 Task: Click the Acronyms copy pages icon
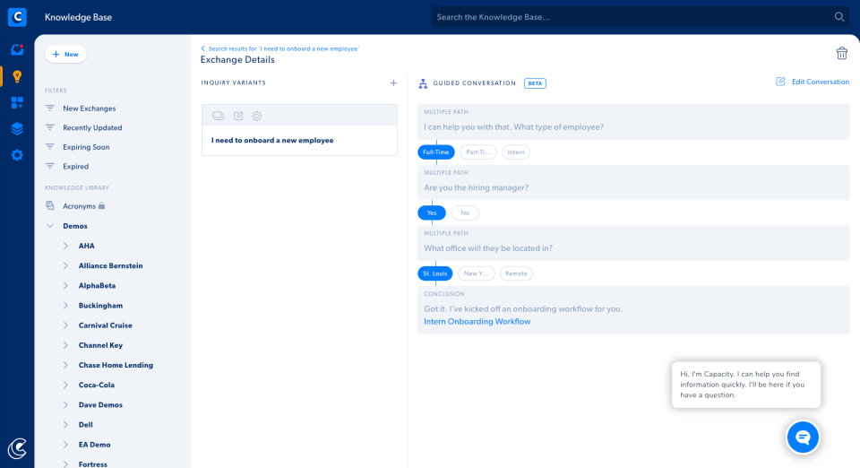(x=50, y=205)
